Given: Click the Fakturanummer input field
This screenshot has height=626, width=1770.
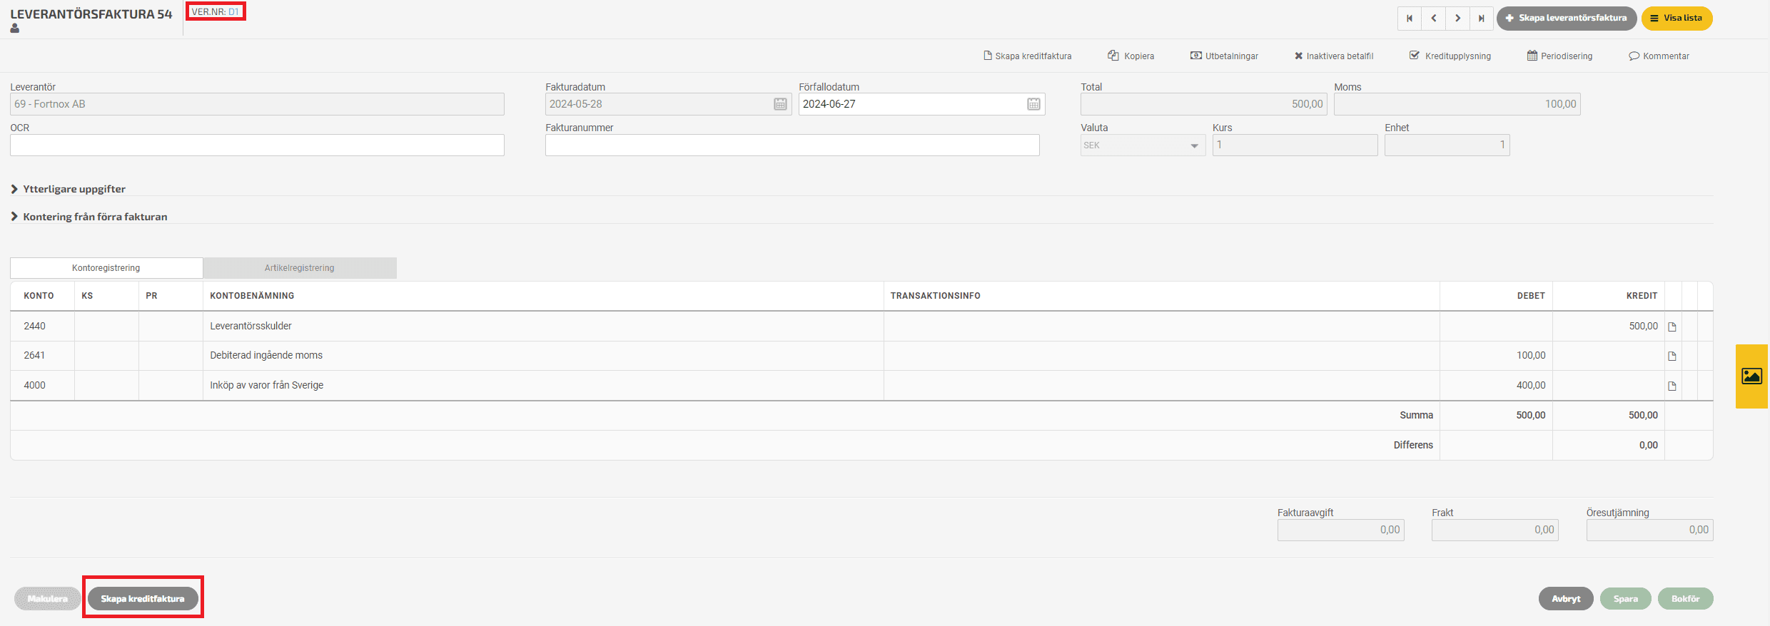Looking at the screenshot, I should click(x=792, y=145).
